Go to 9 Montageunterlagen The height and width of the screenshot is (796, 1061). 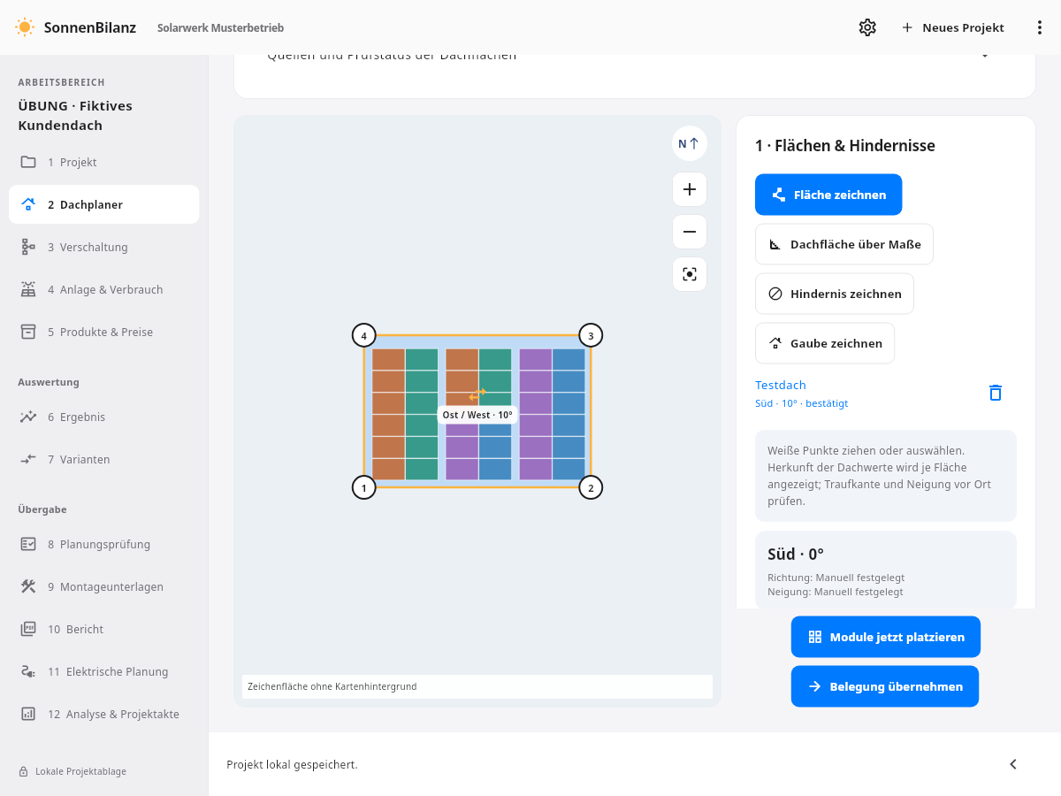pyautogui.click(x=104, y=586)
